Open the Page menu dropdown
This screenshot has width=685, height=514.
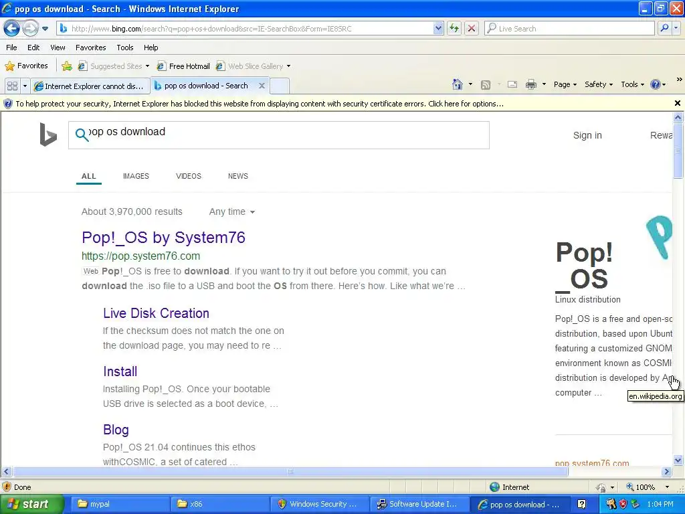click(x=565, y=84)
